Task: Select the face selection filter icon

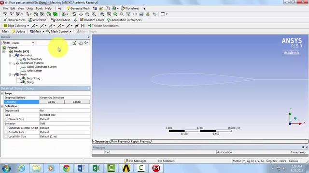Action: pyautogui.click(x=49, y=14)
